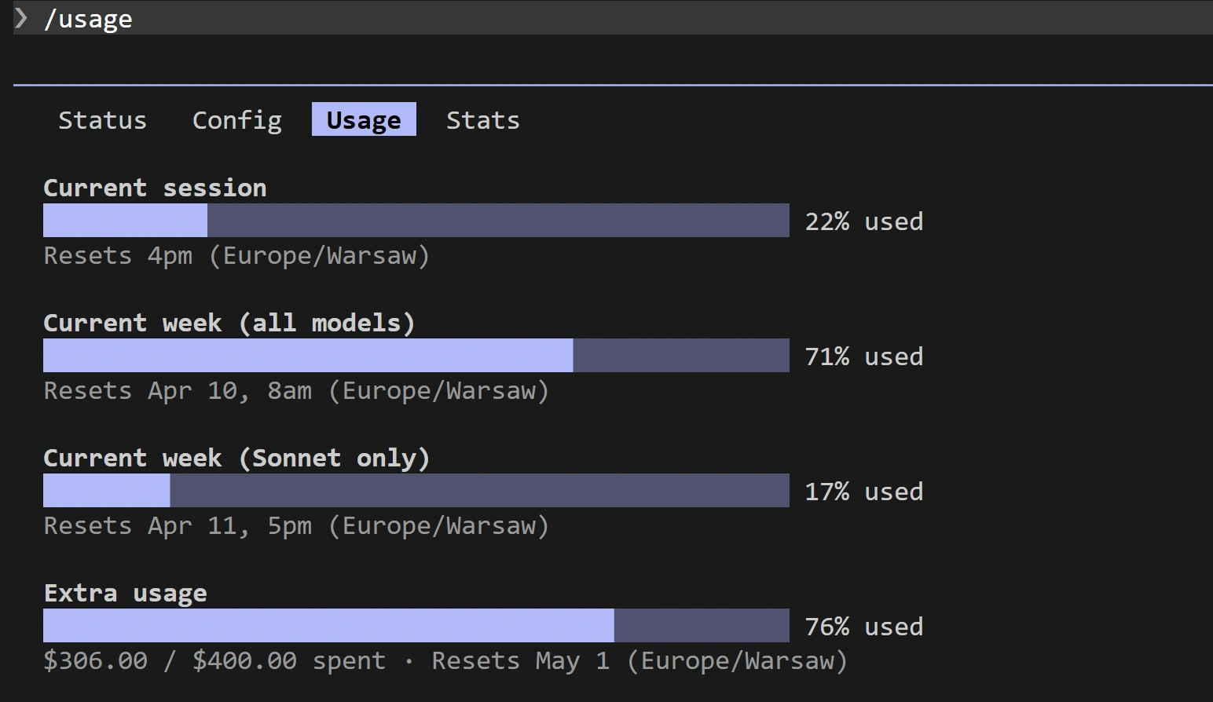Click the "Extra usage" heading
Viewport: 1213px width, 702px height.
pyautogui.click(x=126, y=594)
